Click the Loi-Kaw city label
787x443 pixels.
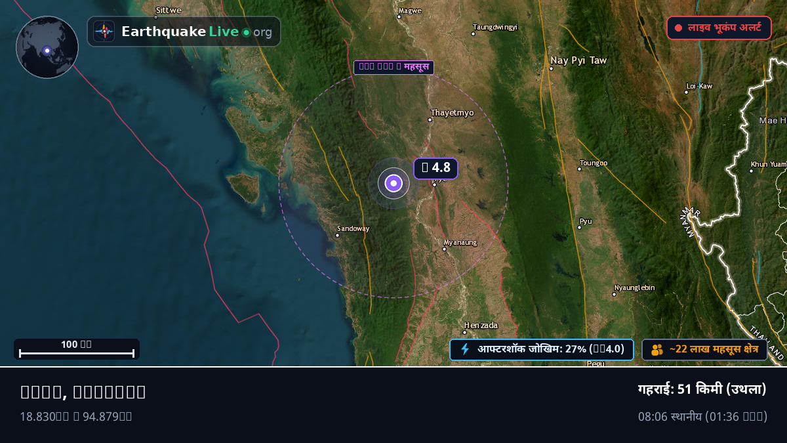pyautogui.click(x=699, y=87)
